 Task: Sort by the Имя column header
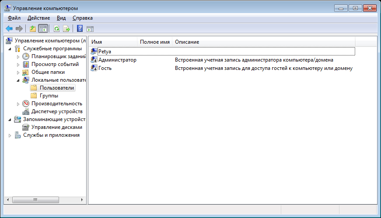(x=113, y=42)
